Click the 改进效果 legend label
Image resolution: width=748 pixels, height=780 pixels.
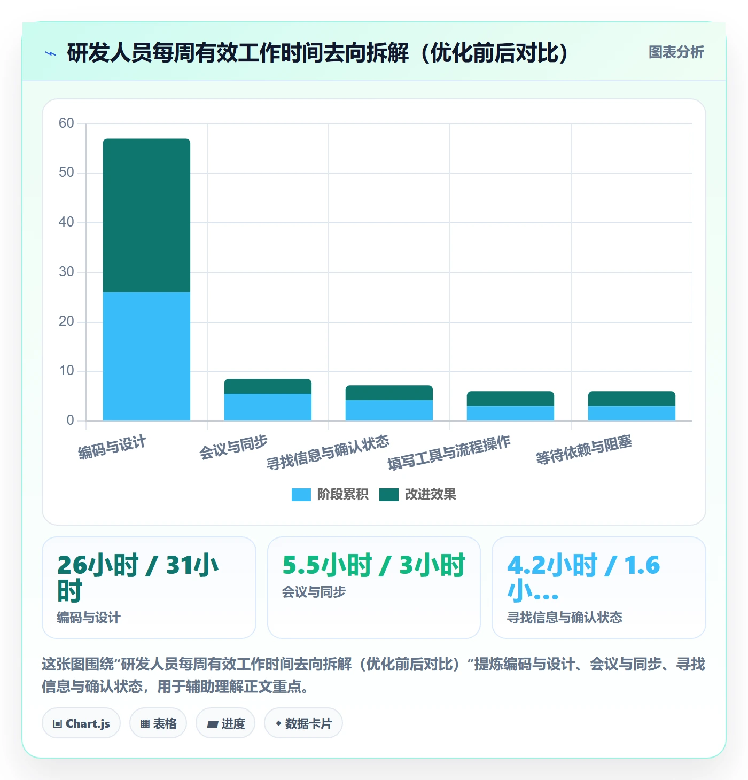(x=430, y=495)
